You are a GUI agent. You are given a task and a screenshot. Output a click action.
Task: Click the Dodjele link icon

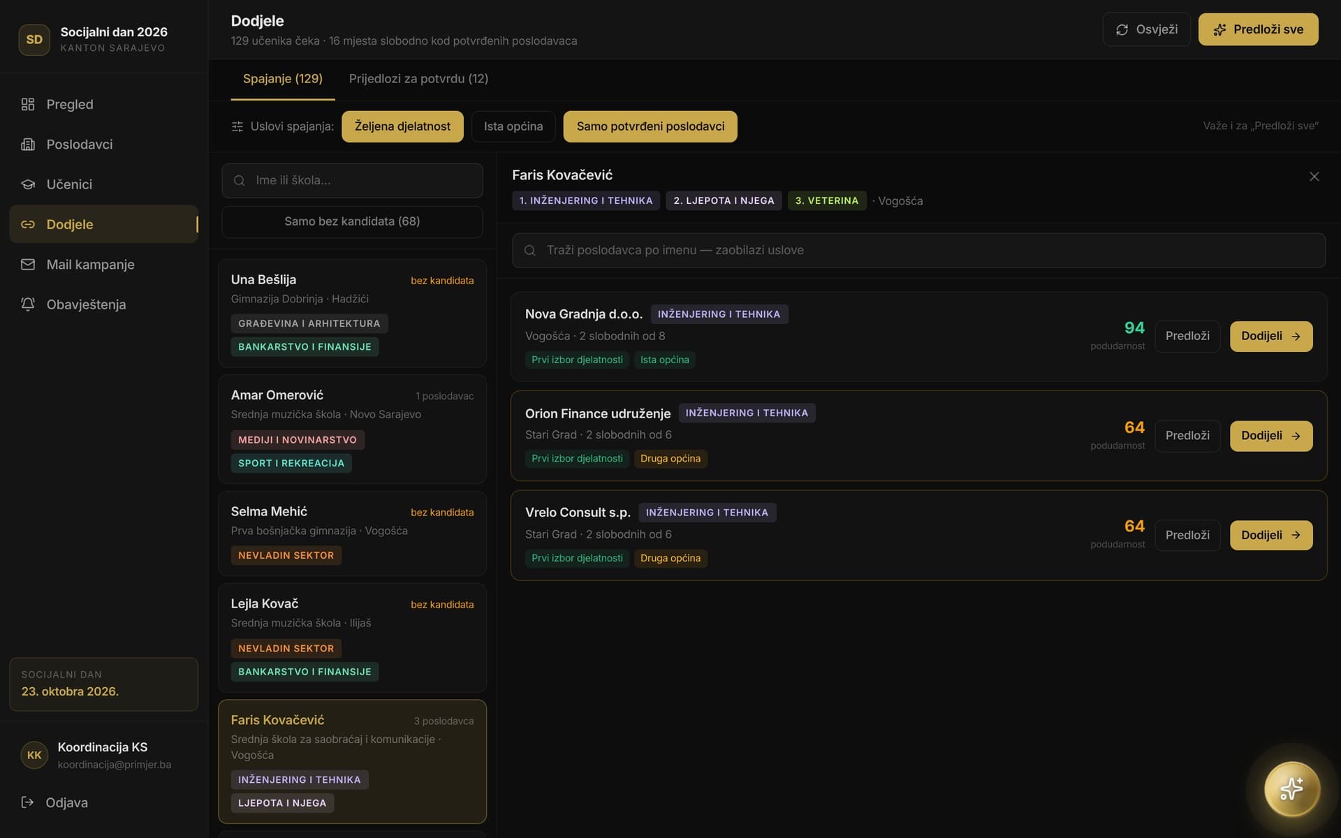point(28,224)
